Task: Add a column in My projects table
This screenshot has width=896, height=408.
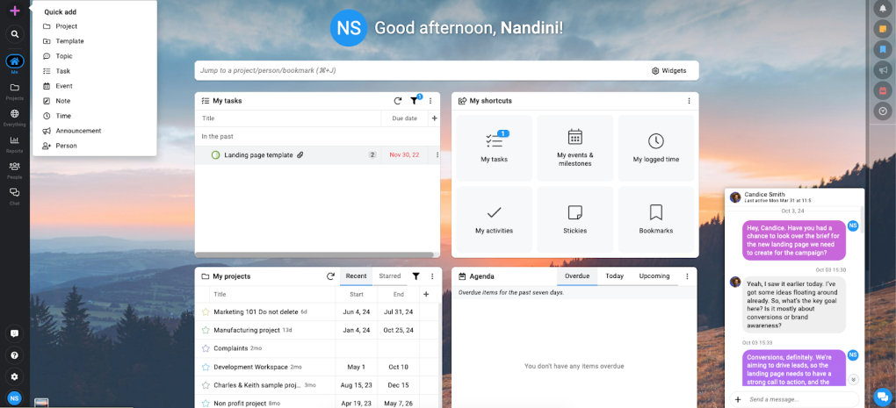Action: point(426,295)
